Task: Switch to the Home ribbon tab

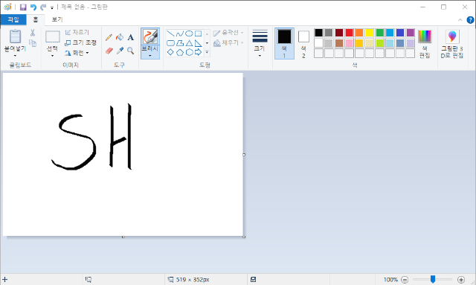Action: pos(36,19)
